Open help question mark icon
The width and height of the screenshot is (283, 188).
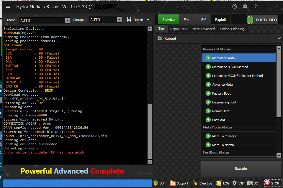click(256, 6)
